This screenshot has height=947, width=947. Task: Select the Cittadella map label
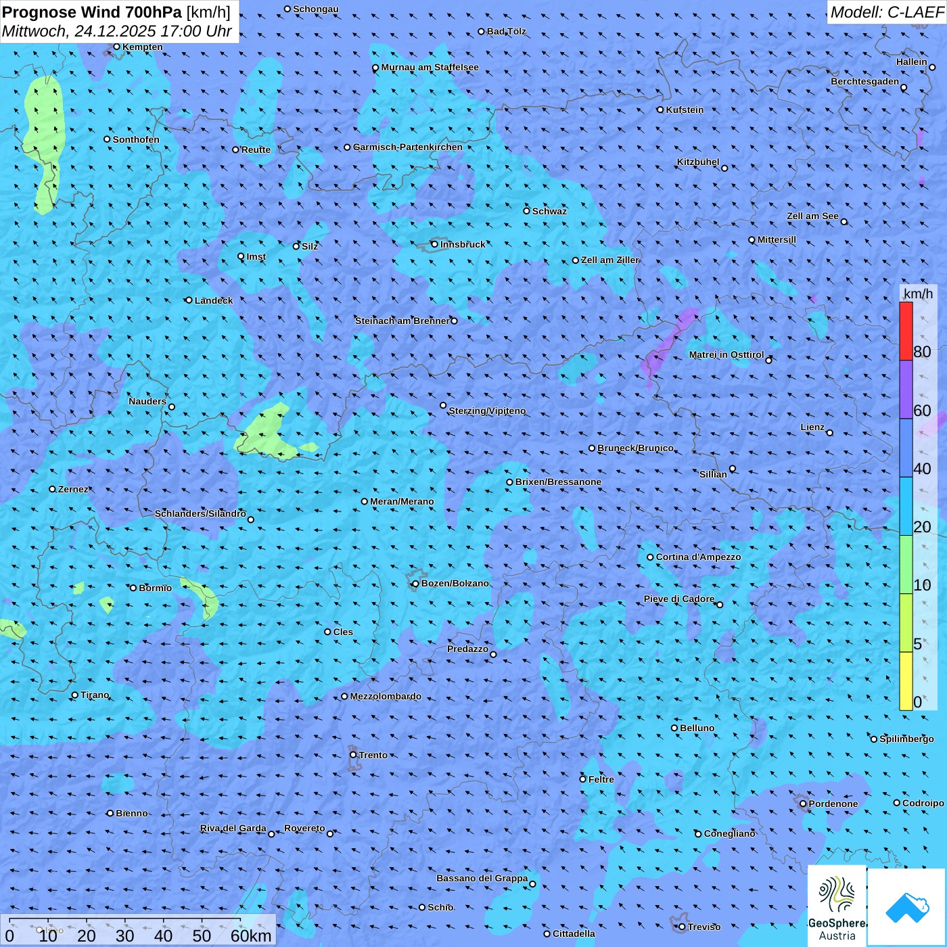click(x=574, y=933)
